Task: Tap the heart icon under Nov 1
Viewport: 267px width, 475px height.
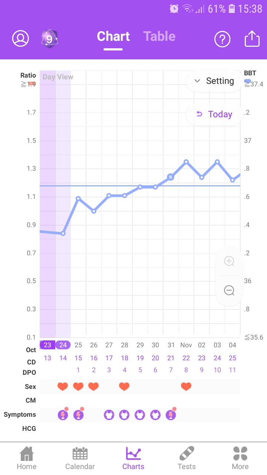Action: click(x=186, y=387)
